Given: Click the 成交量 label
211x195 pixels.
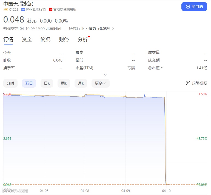Looking at the screenshot, I should click(154, 52).
